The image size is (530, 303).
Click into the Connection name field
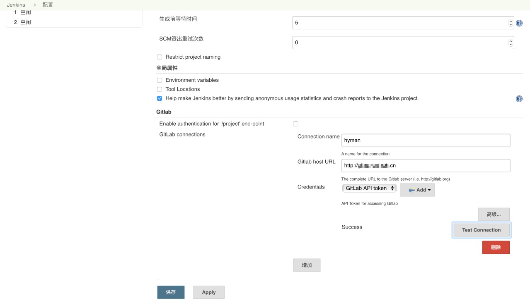click(426, 140)
